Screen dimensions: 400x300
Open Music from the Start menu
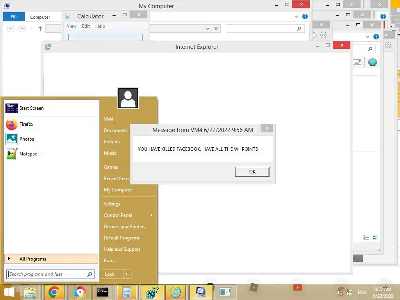(x=110, y=153)
